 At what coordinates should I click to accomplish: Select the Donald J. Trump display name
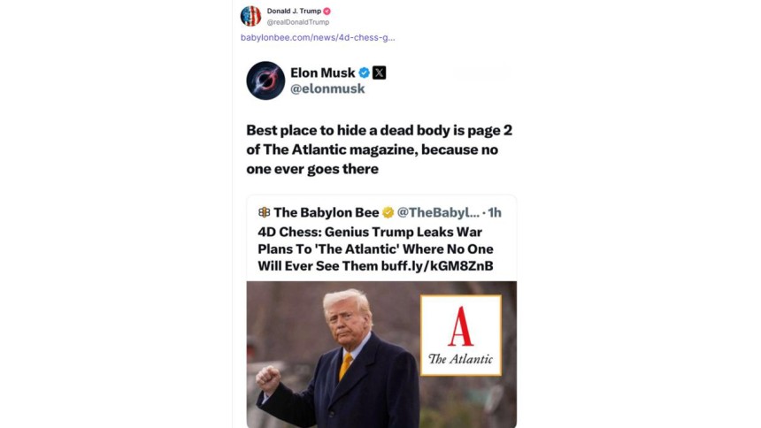pos(294,11)
